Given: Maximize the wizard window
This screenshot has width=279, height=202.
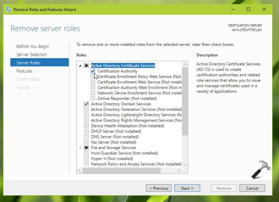Looking at the screenshot, I should 248,9.
